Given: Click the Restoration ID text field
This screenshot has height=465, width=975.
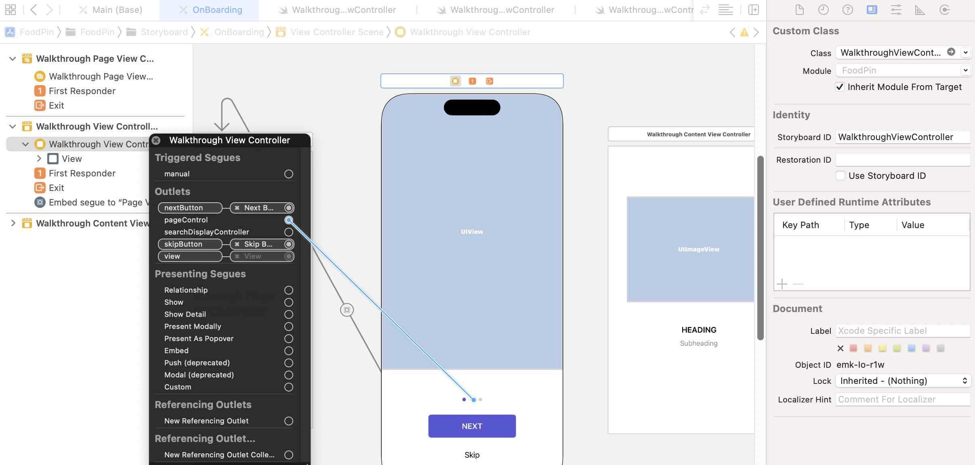Looking at the screenshot, I should (903, 159).
